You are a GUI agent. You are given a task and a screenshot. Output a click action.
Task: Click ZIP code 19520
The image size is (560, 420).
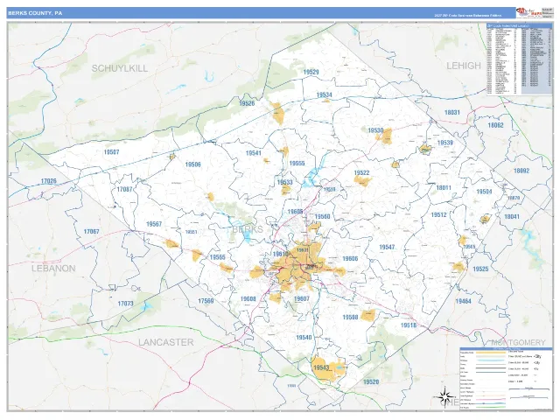pyautogui.click(x=371, y=382)
